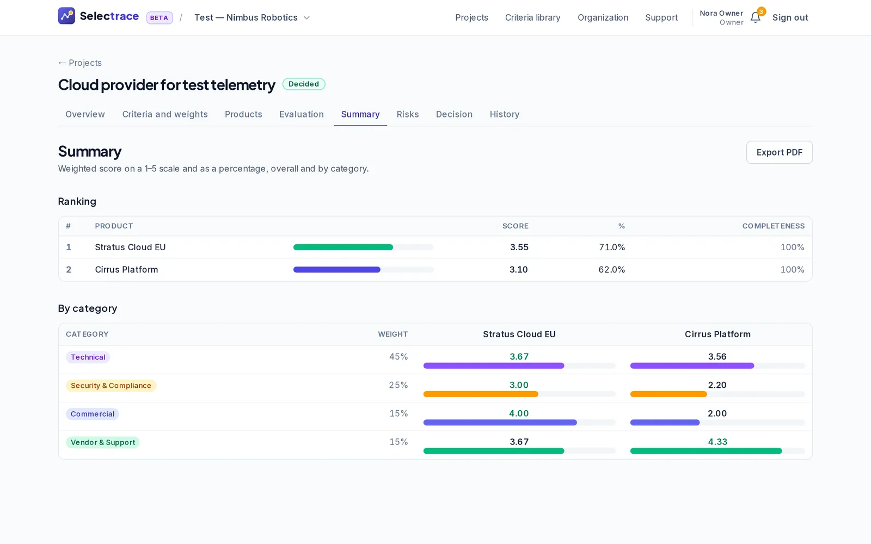Click Stratus Cloud EU in the ranking table
Image resolution: width=871 pixels, height=544 pixels.
130,247
